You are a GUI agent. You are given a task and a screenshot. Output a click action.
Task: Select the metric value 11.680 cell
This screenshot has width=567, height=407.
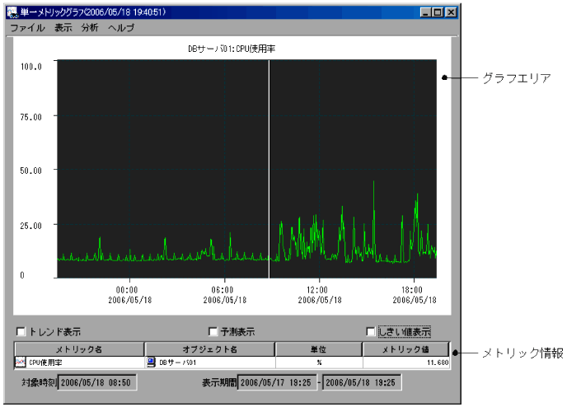406,363
